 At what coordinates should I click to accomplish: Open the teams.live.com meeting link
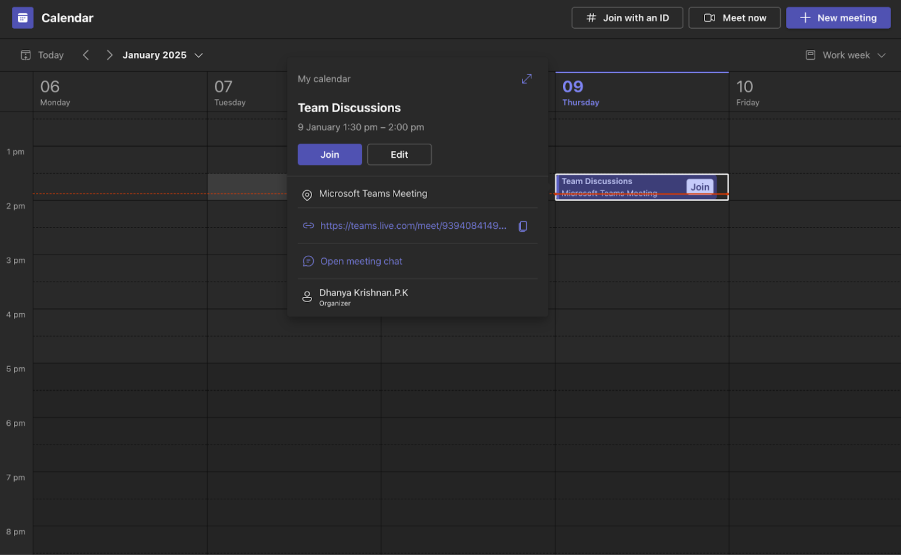pyautogui.click(x=413, y=226)
